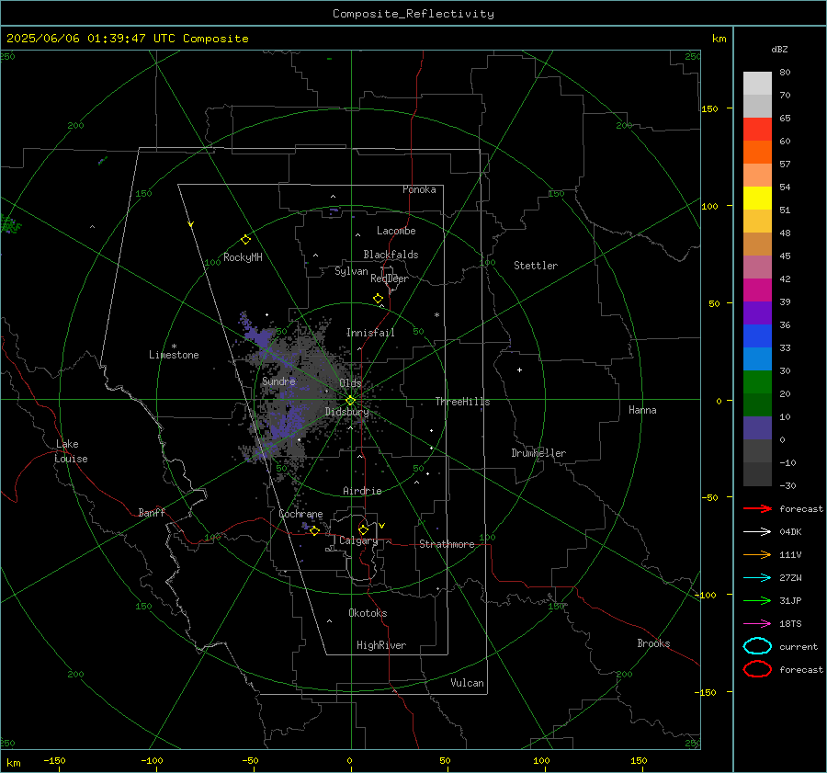Click the red forecast oval icon
This screenshot has height=773, width=827.
tap(757, 669)
